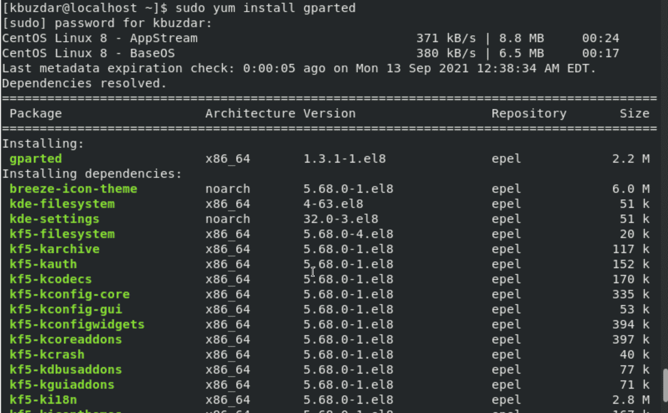Click the Repository column header
668x413 pixels.
[528, 113]
